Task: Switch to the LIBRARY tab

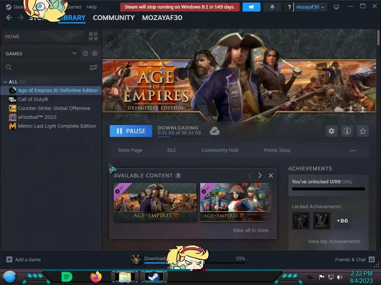Action: 72,18
